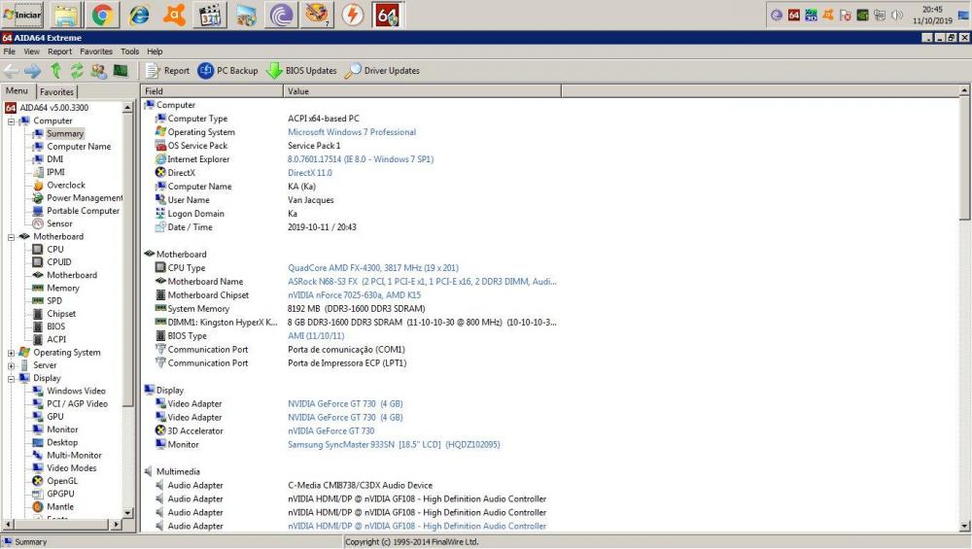Click the green Up arrow toolbar icon
Viewport: 972px width, 549px height.
(55, 71)
